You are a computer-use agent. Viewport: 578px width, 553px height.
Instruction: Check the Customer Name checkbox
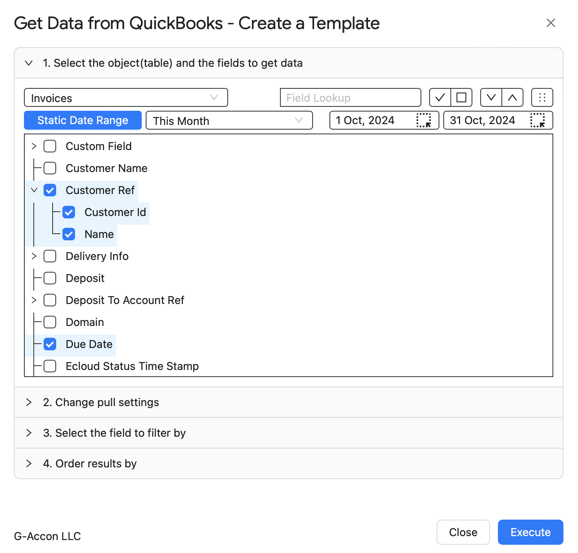point(50,168)
